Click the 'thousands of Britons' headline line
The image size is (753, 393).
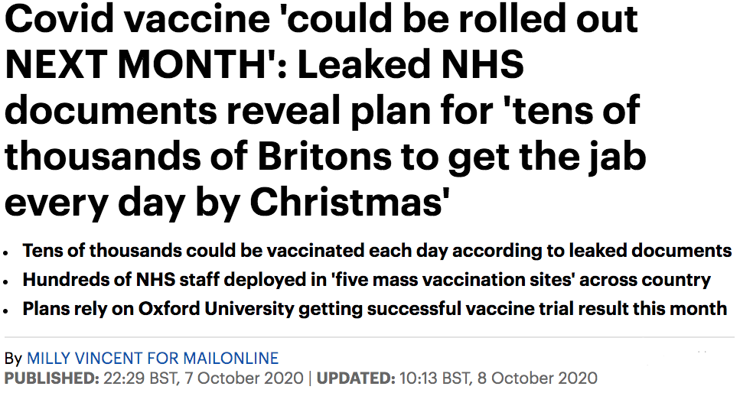click(325, 157)
